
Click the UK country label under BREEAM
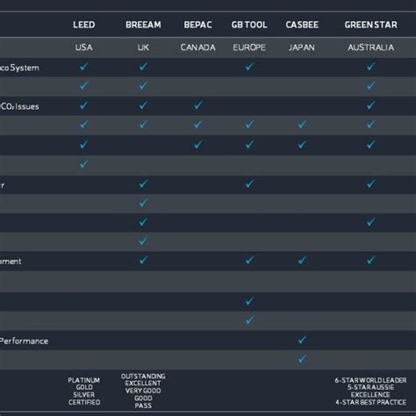143,47
